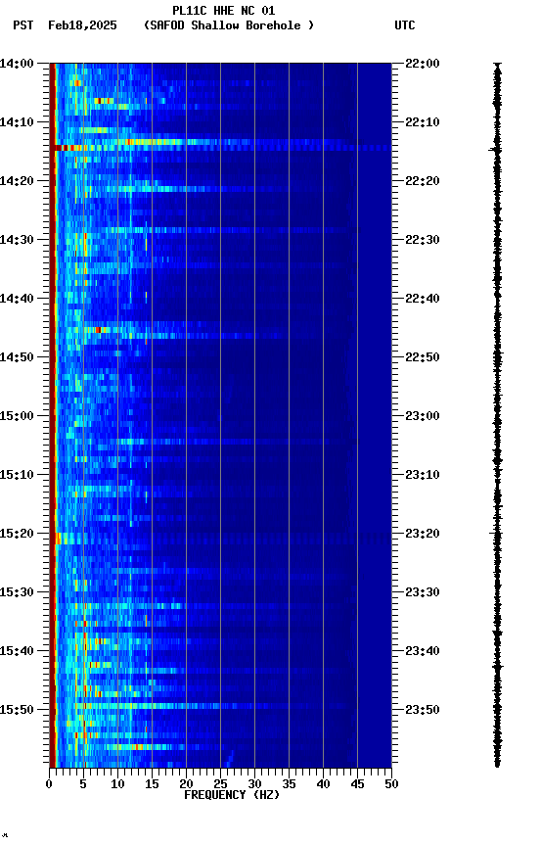Click the PST timezone label
The height and width of the screenshot is (846, 540).
(x=23, y=25)
